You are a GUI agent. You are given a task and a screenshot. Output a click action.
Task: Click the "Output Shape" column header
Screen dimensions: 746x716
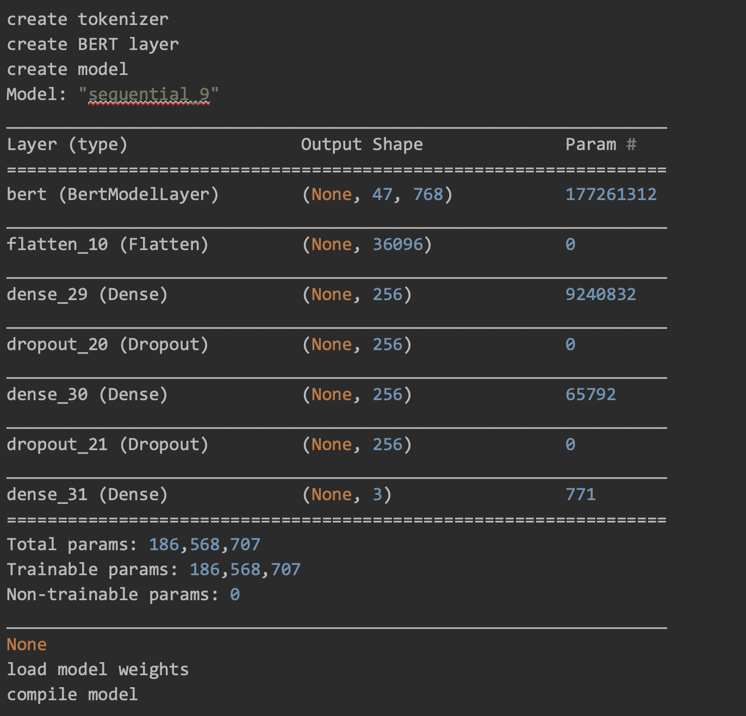click(x=362, y=144)
